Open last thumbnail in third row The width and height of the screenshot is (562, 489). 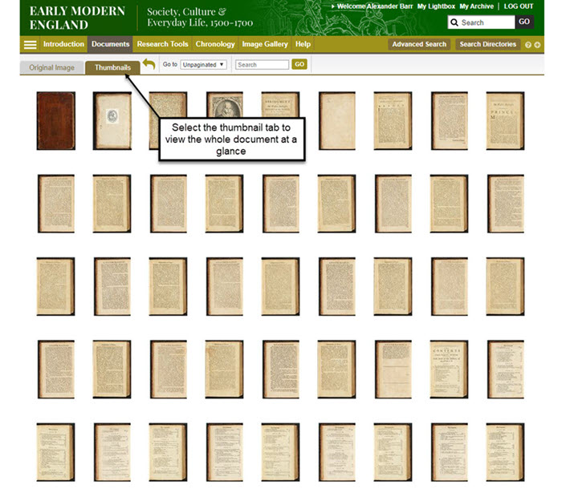505,286
